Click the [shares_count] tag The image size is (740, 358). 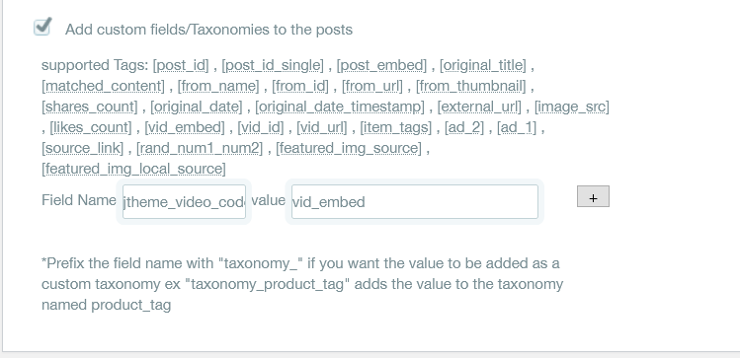90,107
